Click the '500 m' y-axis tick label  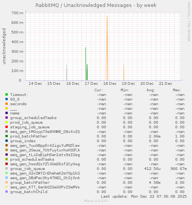(x=17, y=32)
